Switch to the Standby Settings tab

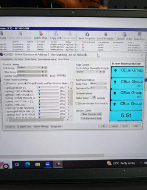pyautogui.click(x=31, y=59)
